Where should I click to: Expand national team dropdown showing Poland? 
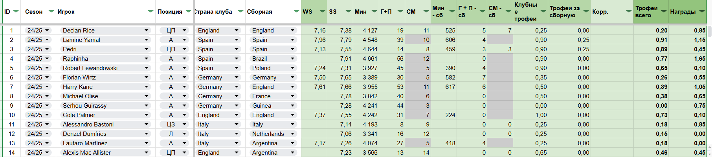click(x=292, y=68)
